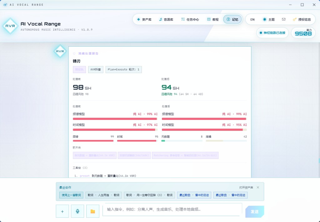Screen dimensions: 320x222
Task: Switch language with the EN button
Action: pos(252,20)
